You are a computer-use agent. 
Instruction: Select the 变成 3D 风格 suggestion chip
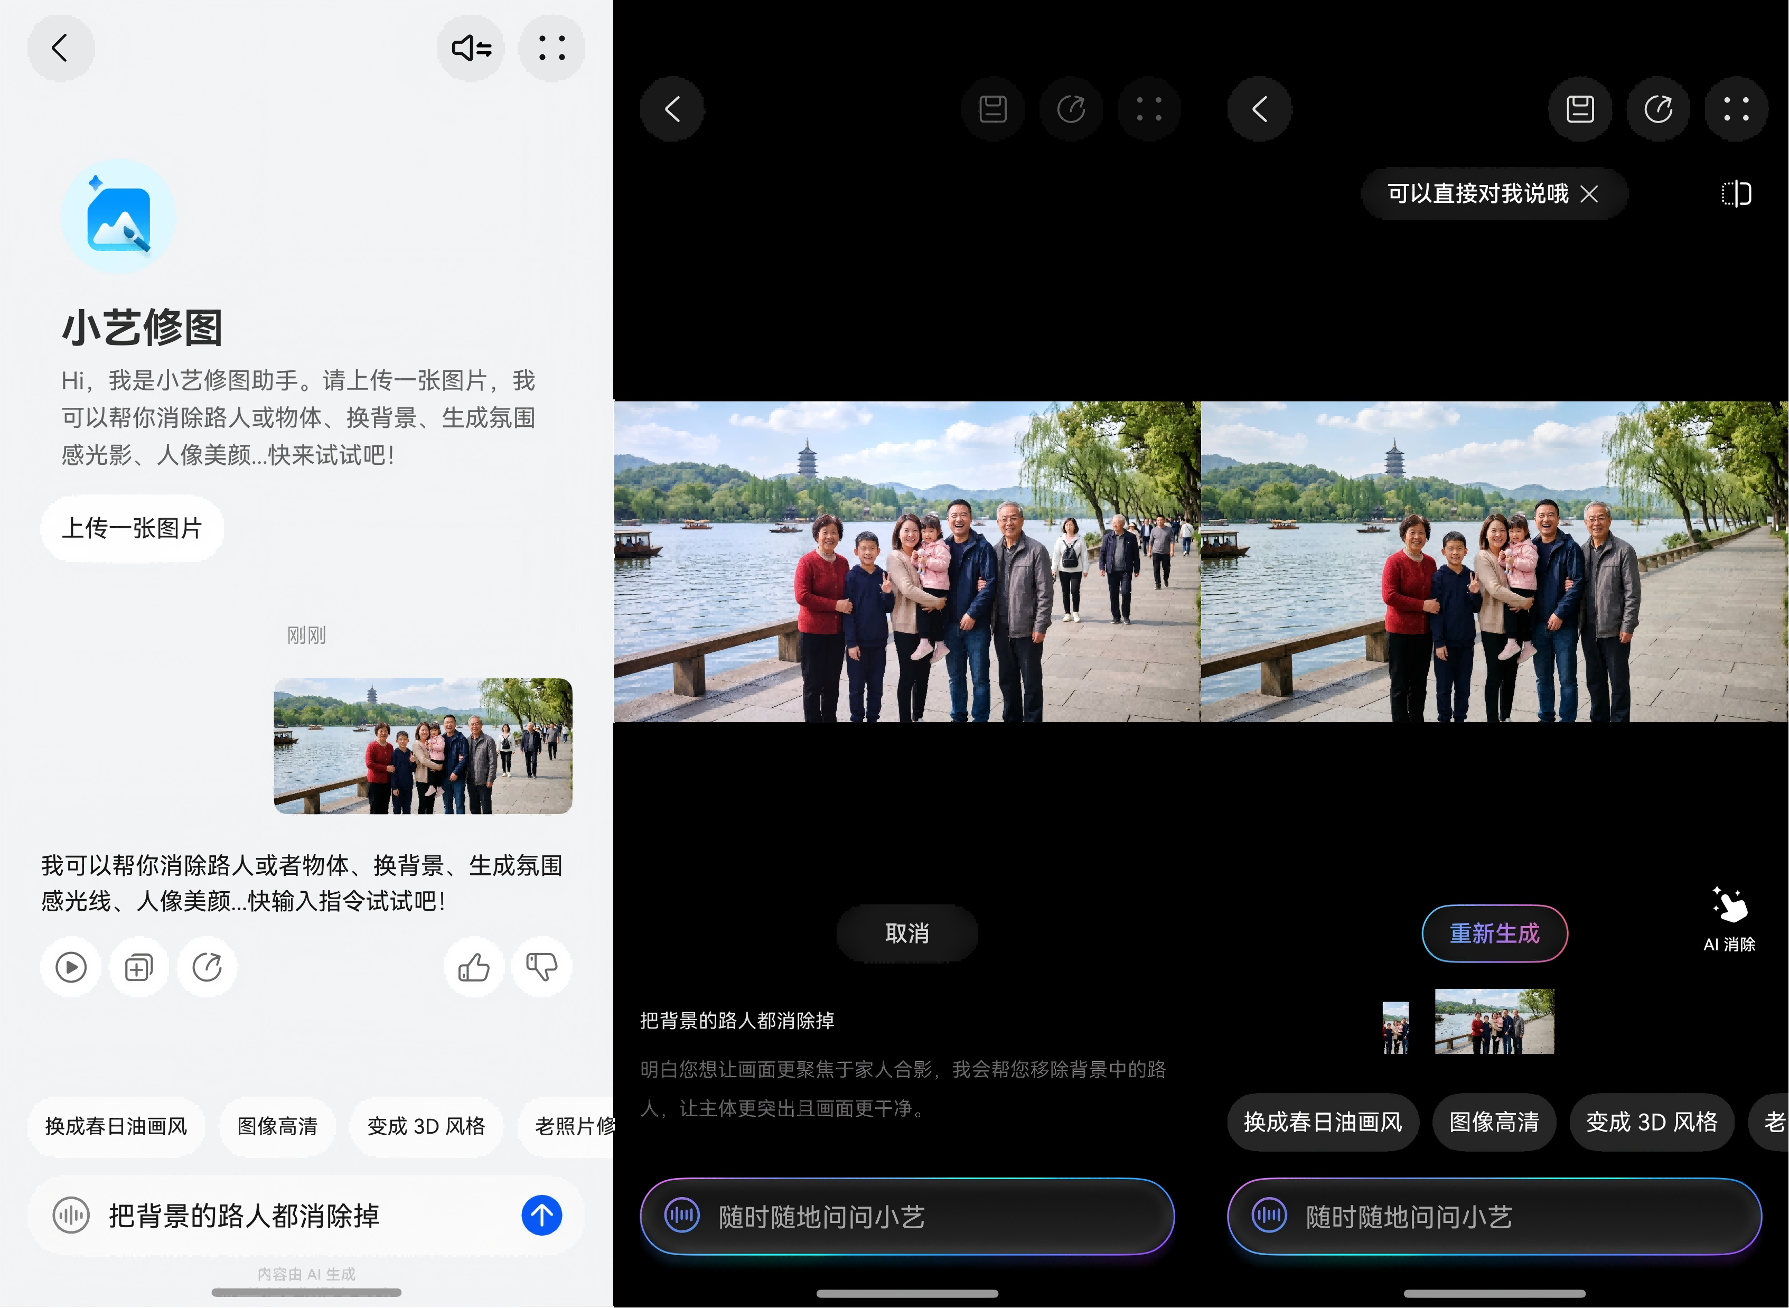[x=425, y=1126]
